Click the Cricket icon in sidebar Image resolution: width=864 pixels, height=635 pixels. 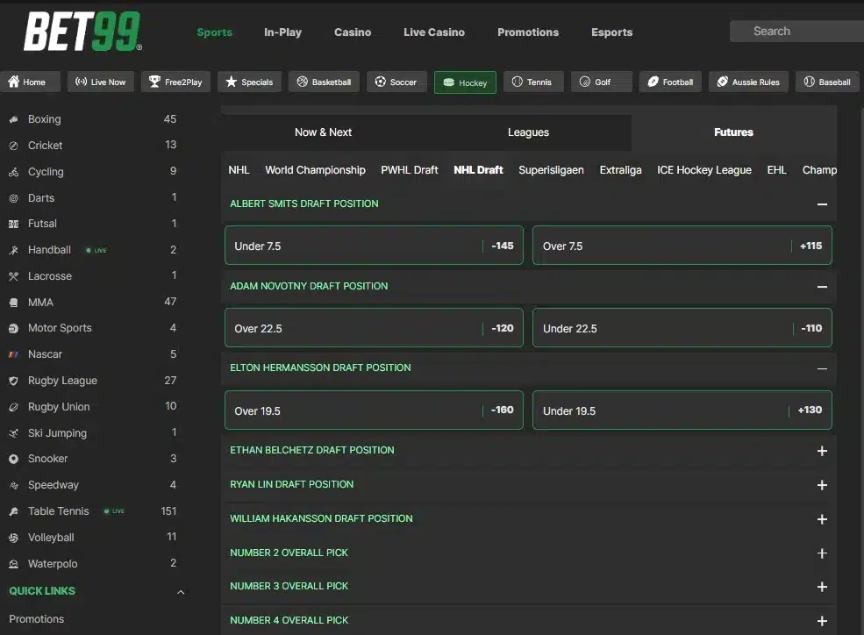point(14,146)
